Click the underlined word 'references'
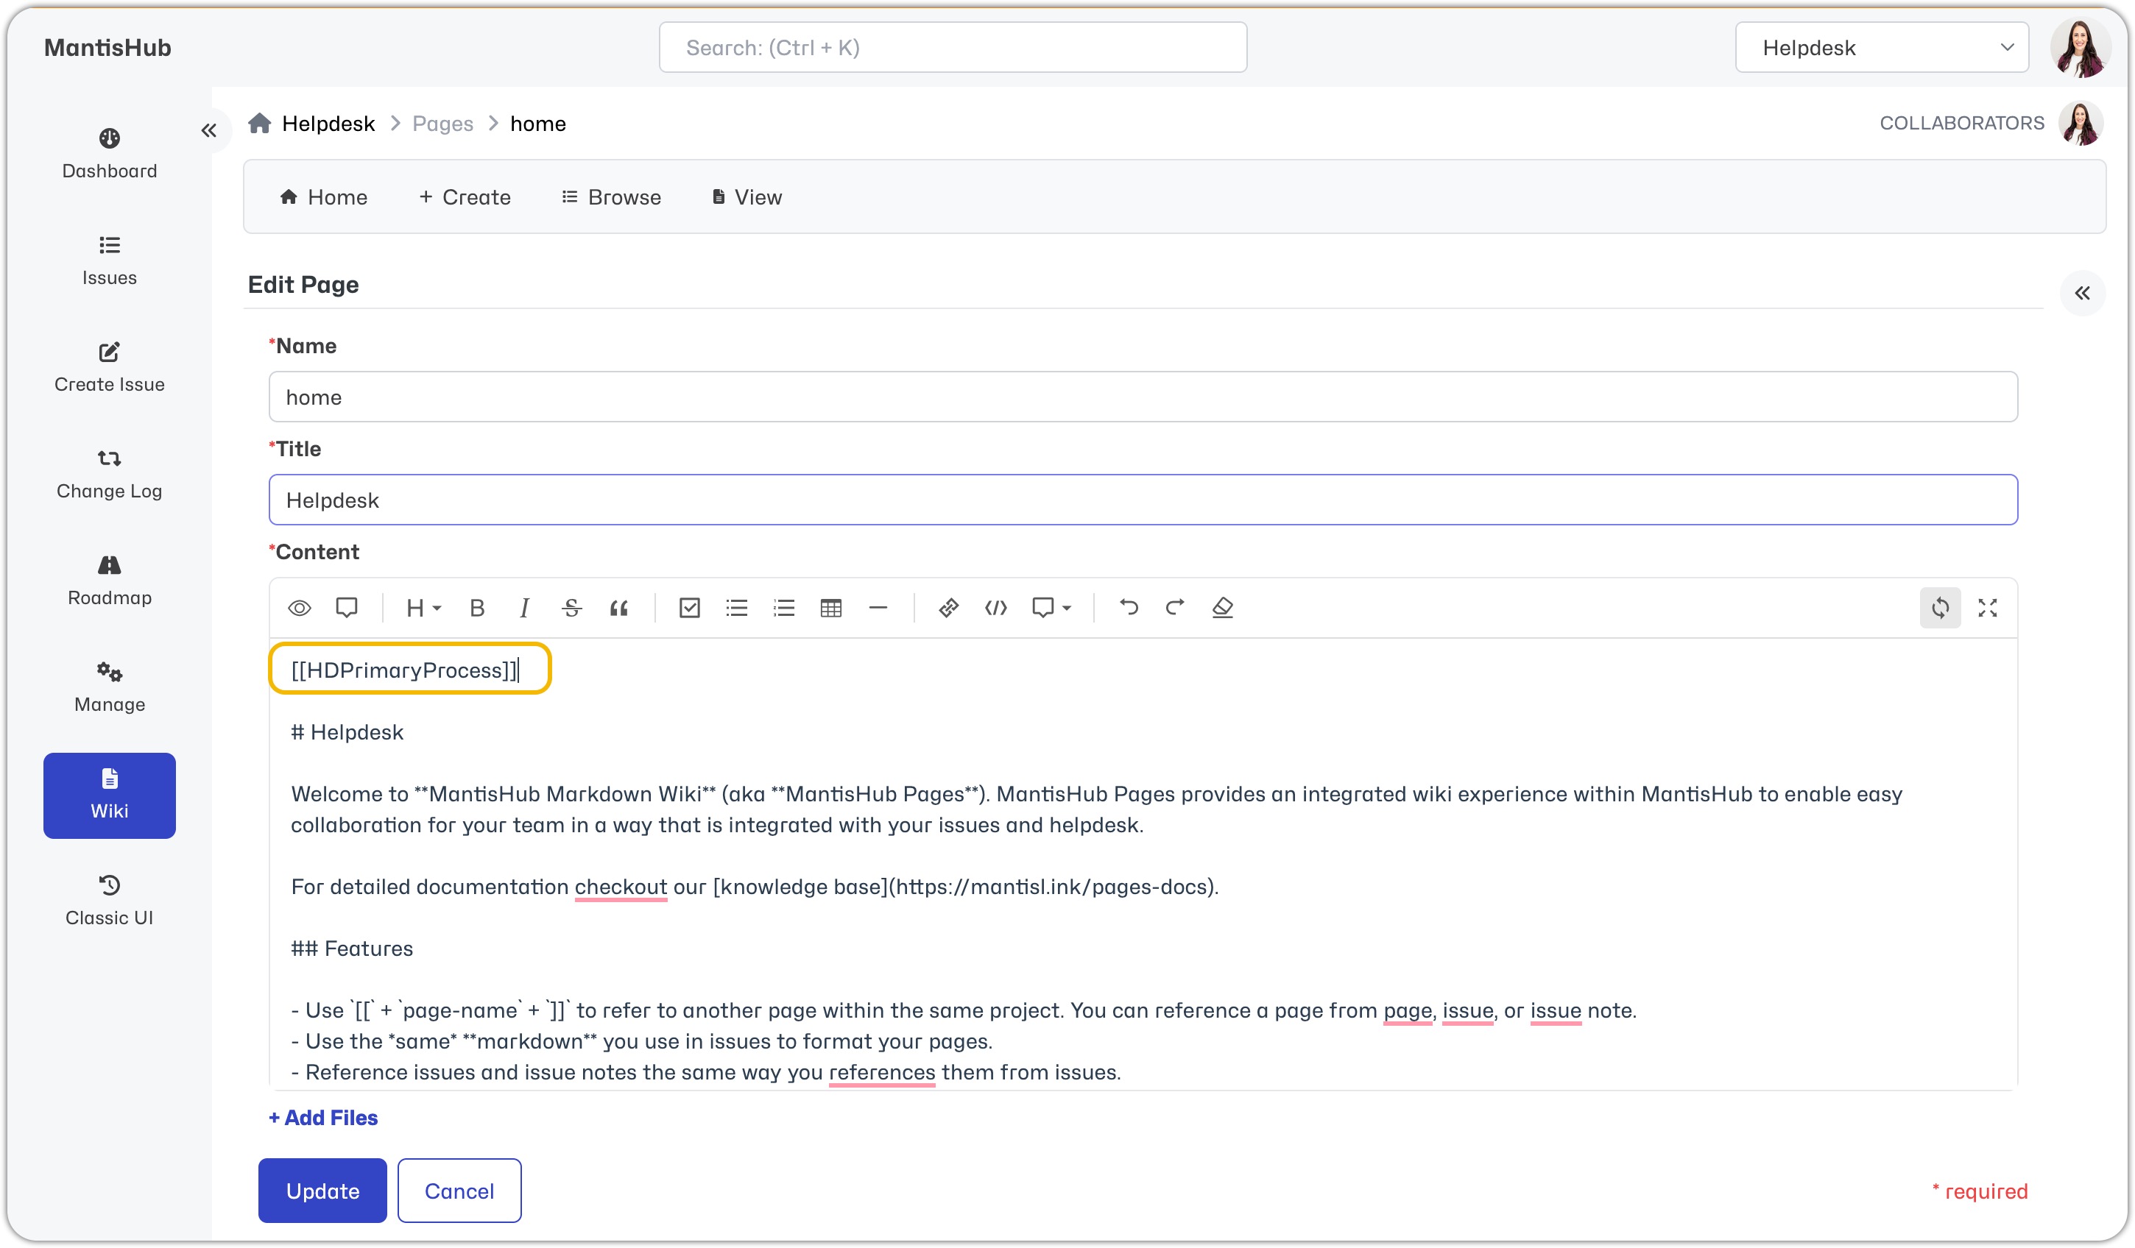The height and width of the screenshot is (1248, 2135). tap(882, 1072)
